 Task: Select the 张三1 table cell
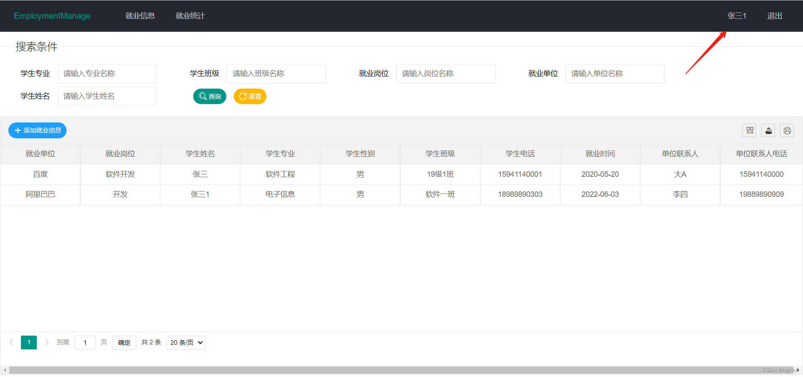[200, 194]
